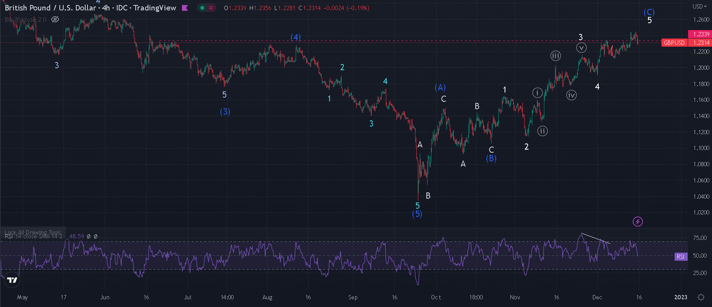Click the purple flag icon beside title
Screen dimensions: 712x307
pos(185,8)
